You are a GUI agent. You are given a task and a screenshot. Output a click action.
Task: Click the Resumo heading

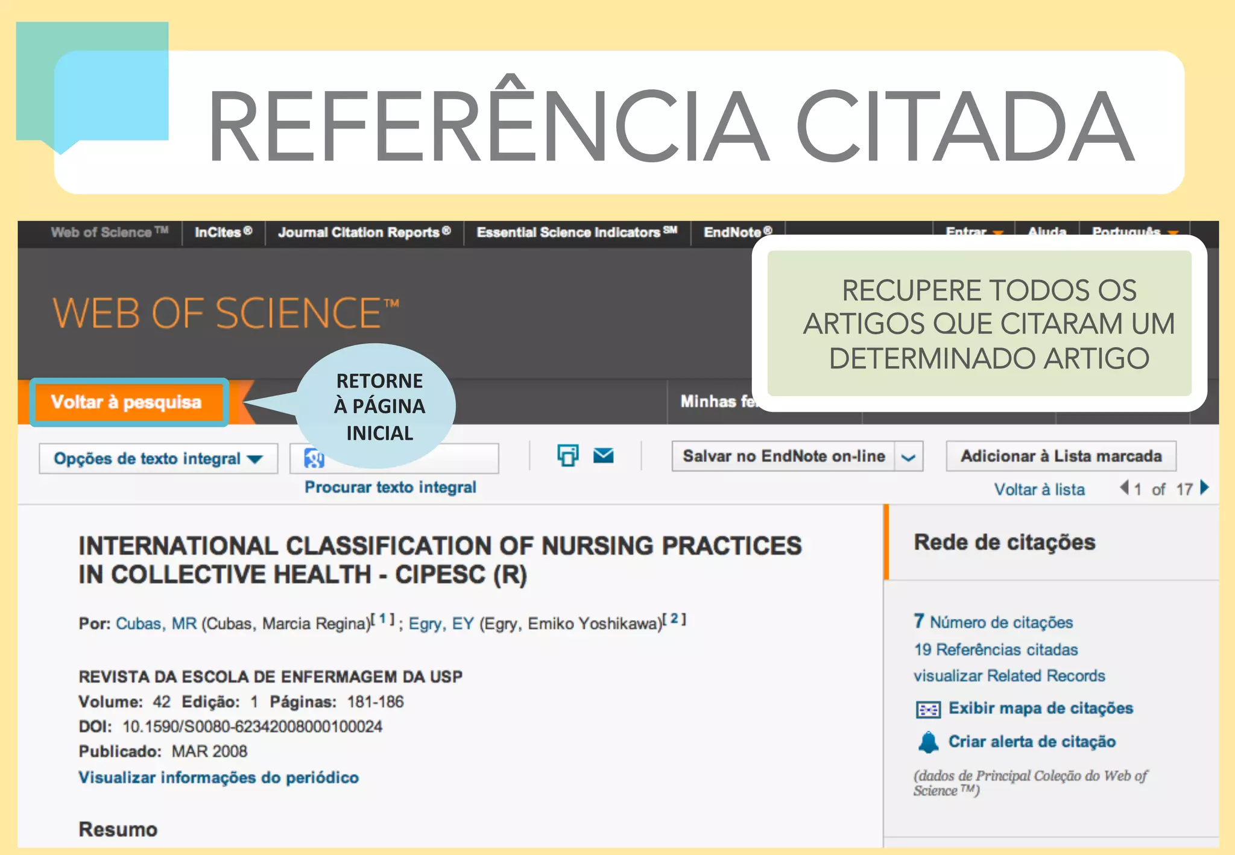118,830
